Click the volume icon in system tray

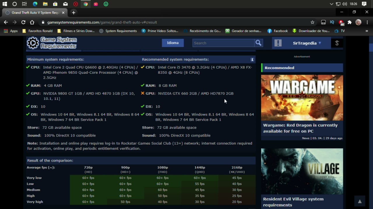pos(345,4)
